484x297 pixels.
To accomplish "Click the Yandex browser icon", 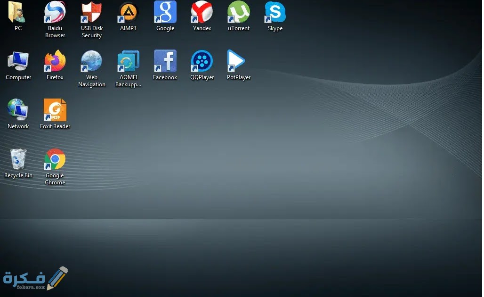I will pyautogui.click(x=202, y=13).
